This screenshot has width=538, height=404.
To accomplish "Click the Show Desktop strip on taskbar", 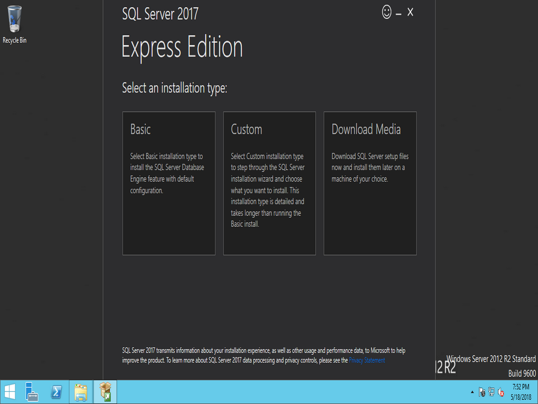I will pos(536,392).
